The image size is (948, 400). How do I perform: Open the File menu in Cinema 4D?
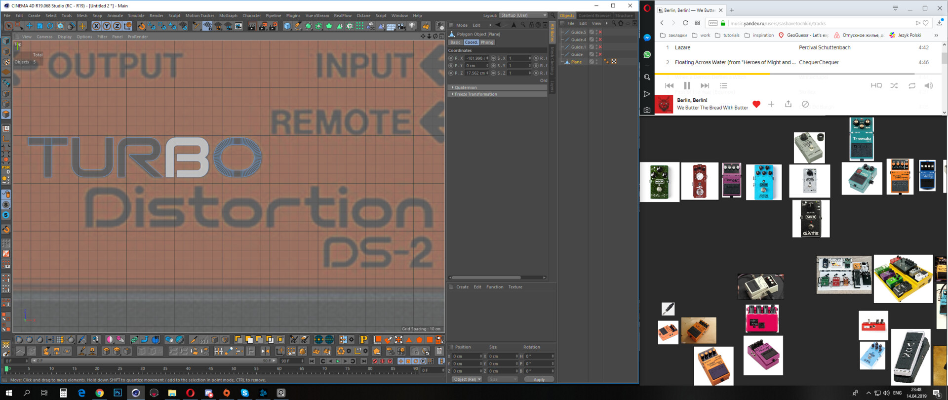7,15
